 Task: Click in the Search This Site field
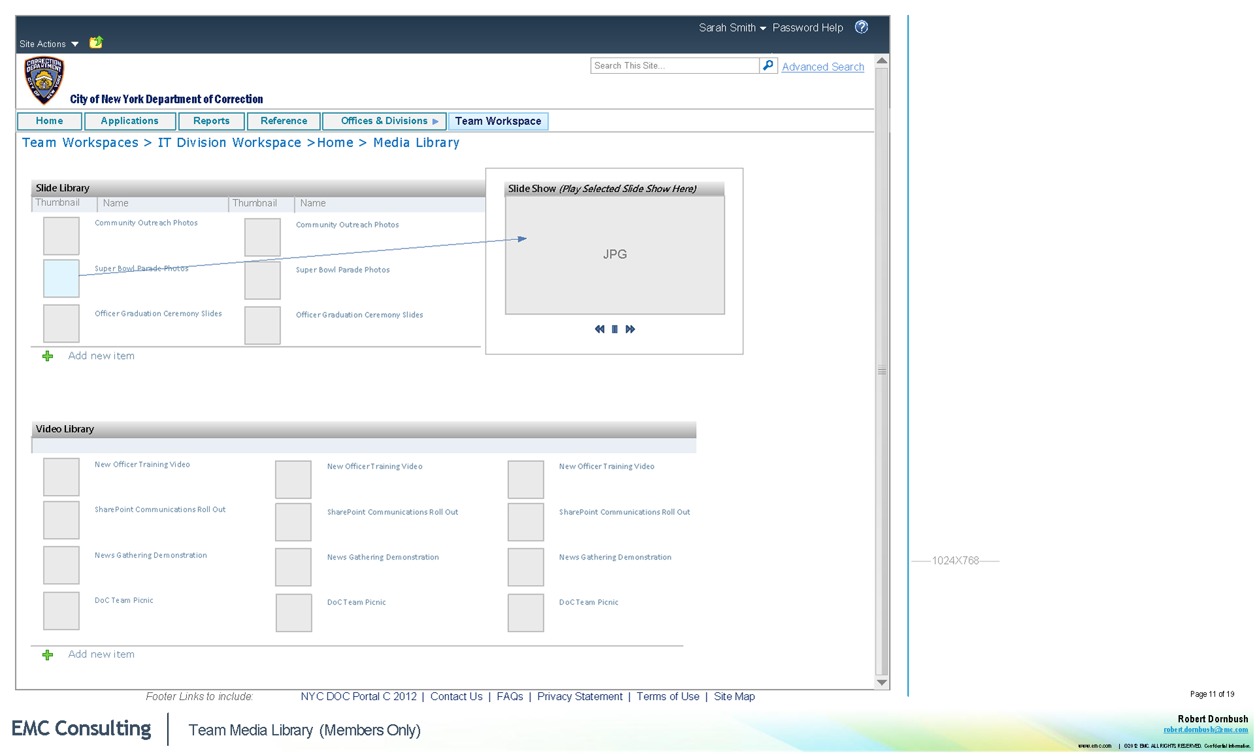pos(673,65)
